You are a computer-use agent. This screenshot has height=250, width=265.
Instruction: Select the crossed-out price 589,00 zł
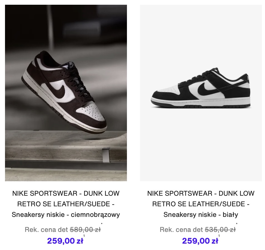point(85,230)
